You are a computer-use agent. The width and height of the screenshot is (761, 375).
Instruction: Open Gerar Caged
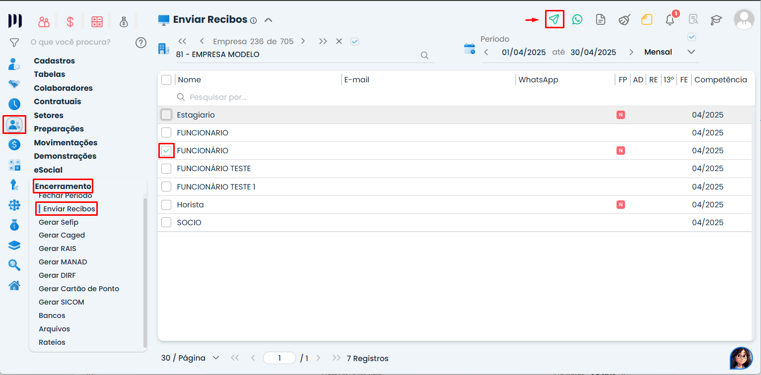(62, 236)
